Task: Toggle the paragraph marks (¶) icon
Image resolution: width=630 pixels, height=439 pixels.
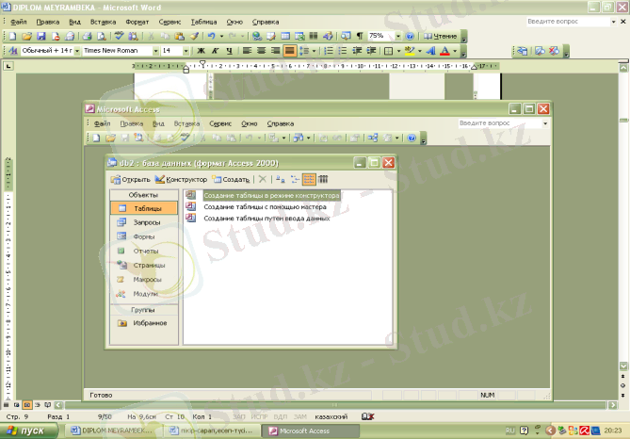Action: click(x=360, y=36)
